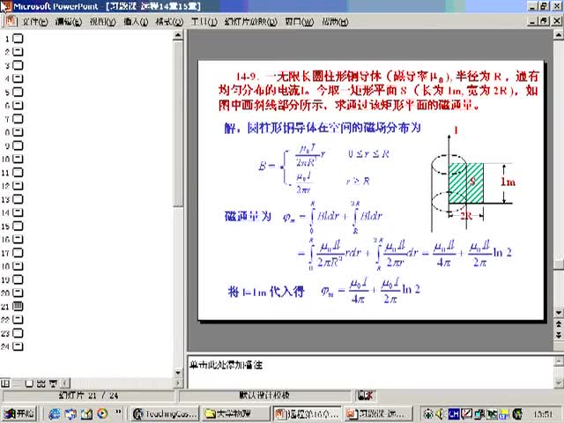
Task: Select slide 22 icon in the outline
Action: pos(18,320)
